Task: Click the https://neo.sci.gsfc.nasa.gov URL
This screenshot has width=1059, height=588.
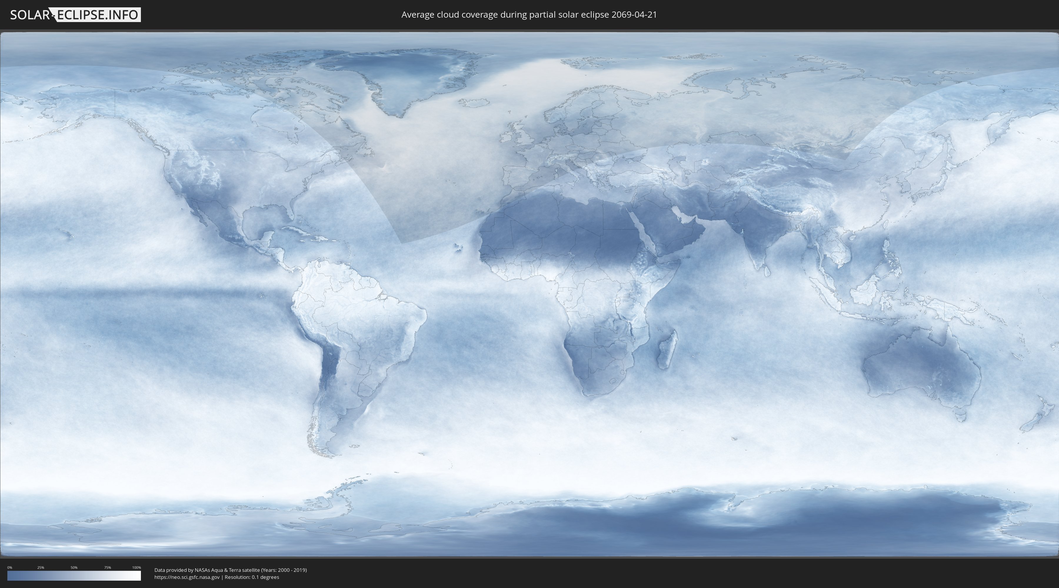Action: [187, 577]
